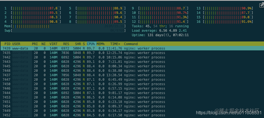Click TIME+ value 9:01.17

coord(115,93)
